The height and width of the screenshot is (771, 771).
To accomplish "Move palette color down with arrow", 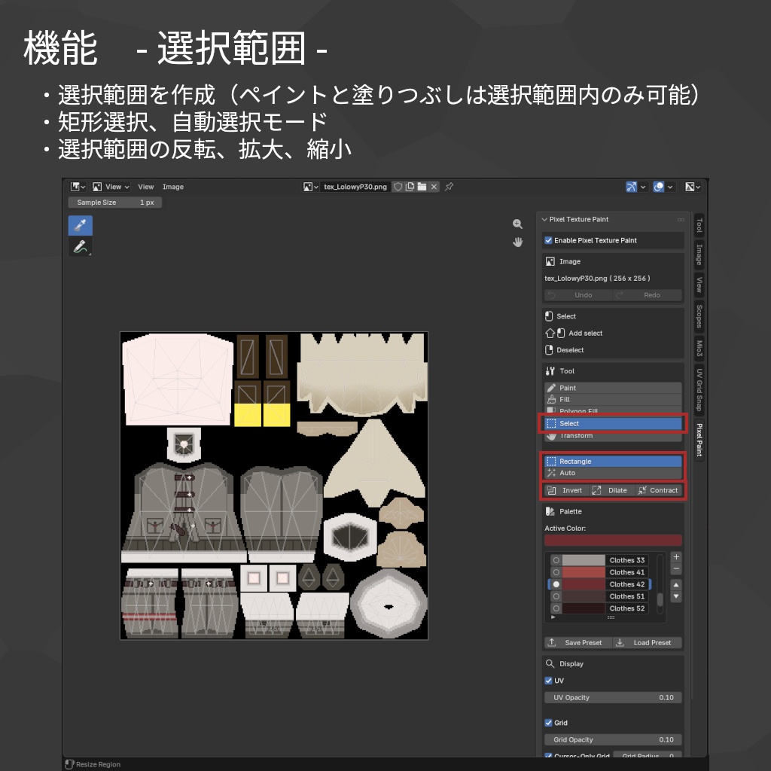I will 676,596.
